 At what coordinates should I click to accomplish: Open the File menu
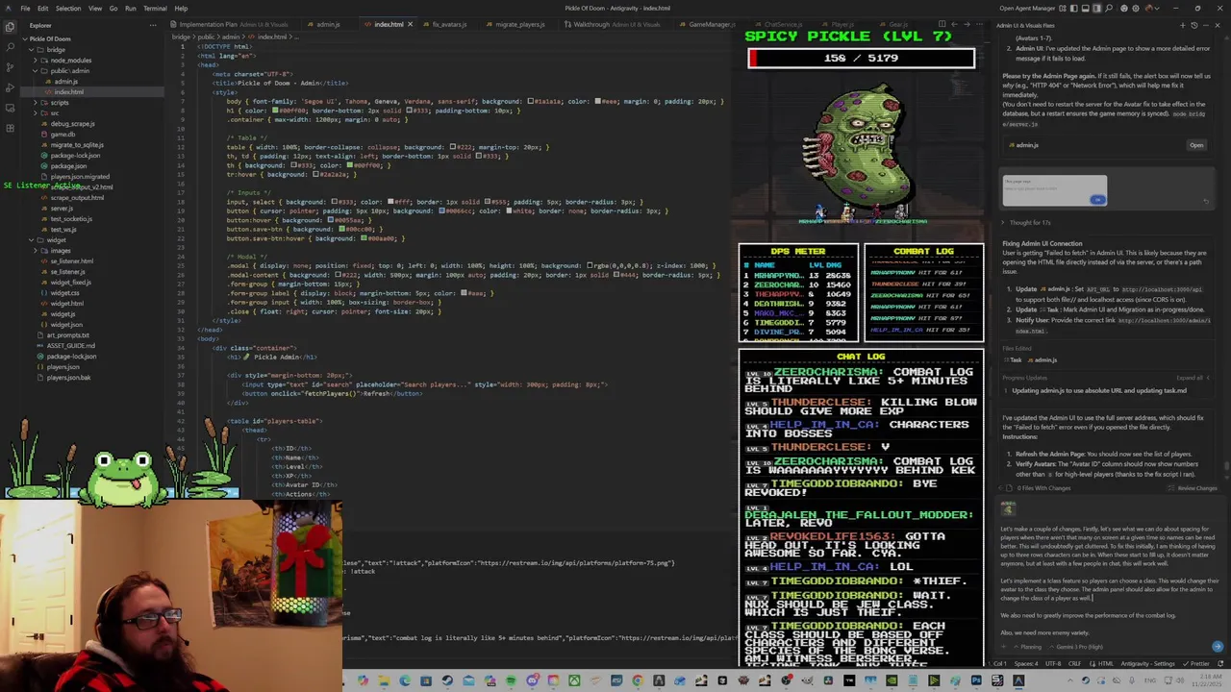tap(25, 9)
